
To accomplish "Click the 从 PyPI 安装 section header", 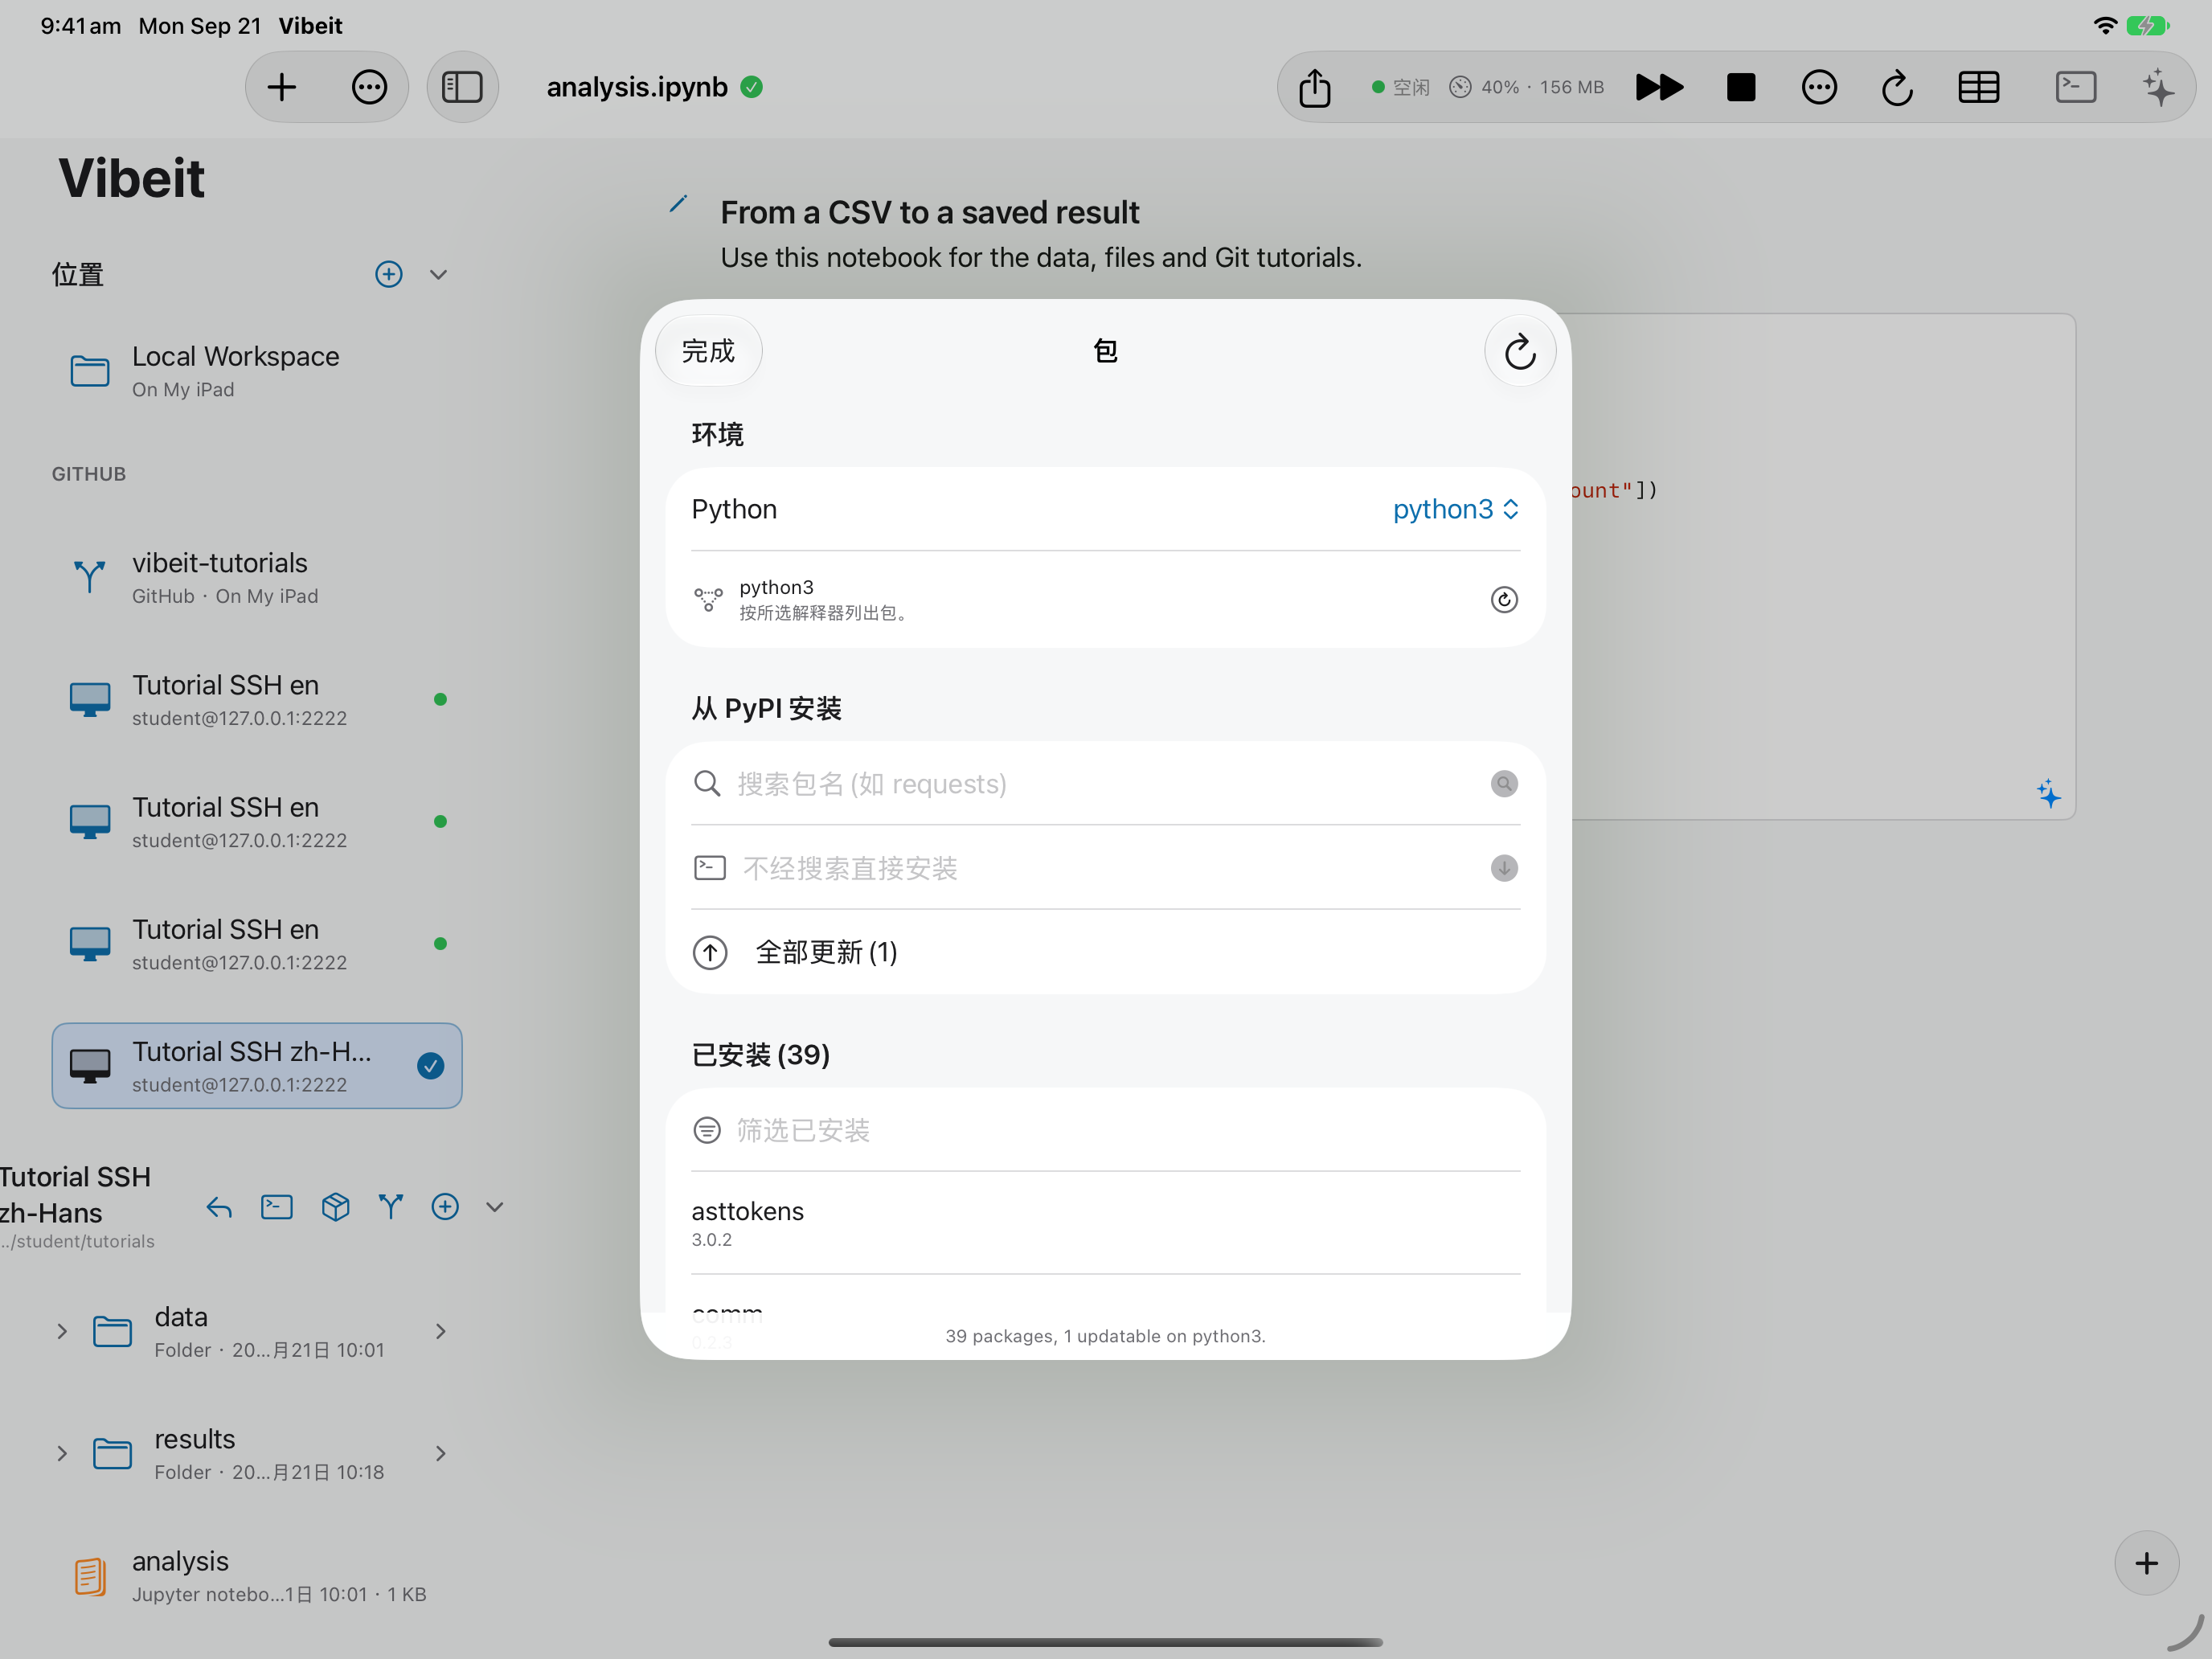I will pyautogui.click(x=766, y=708).
